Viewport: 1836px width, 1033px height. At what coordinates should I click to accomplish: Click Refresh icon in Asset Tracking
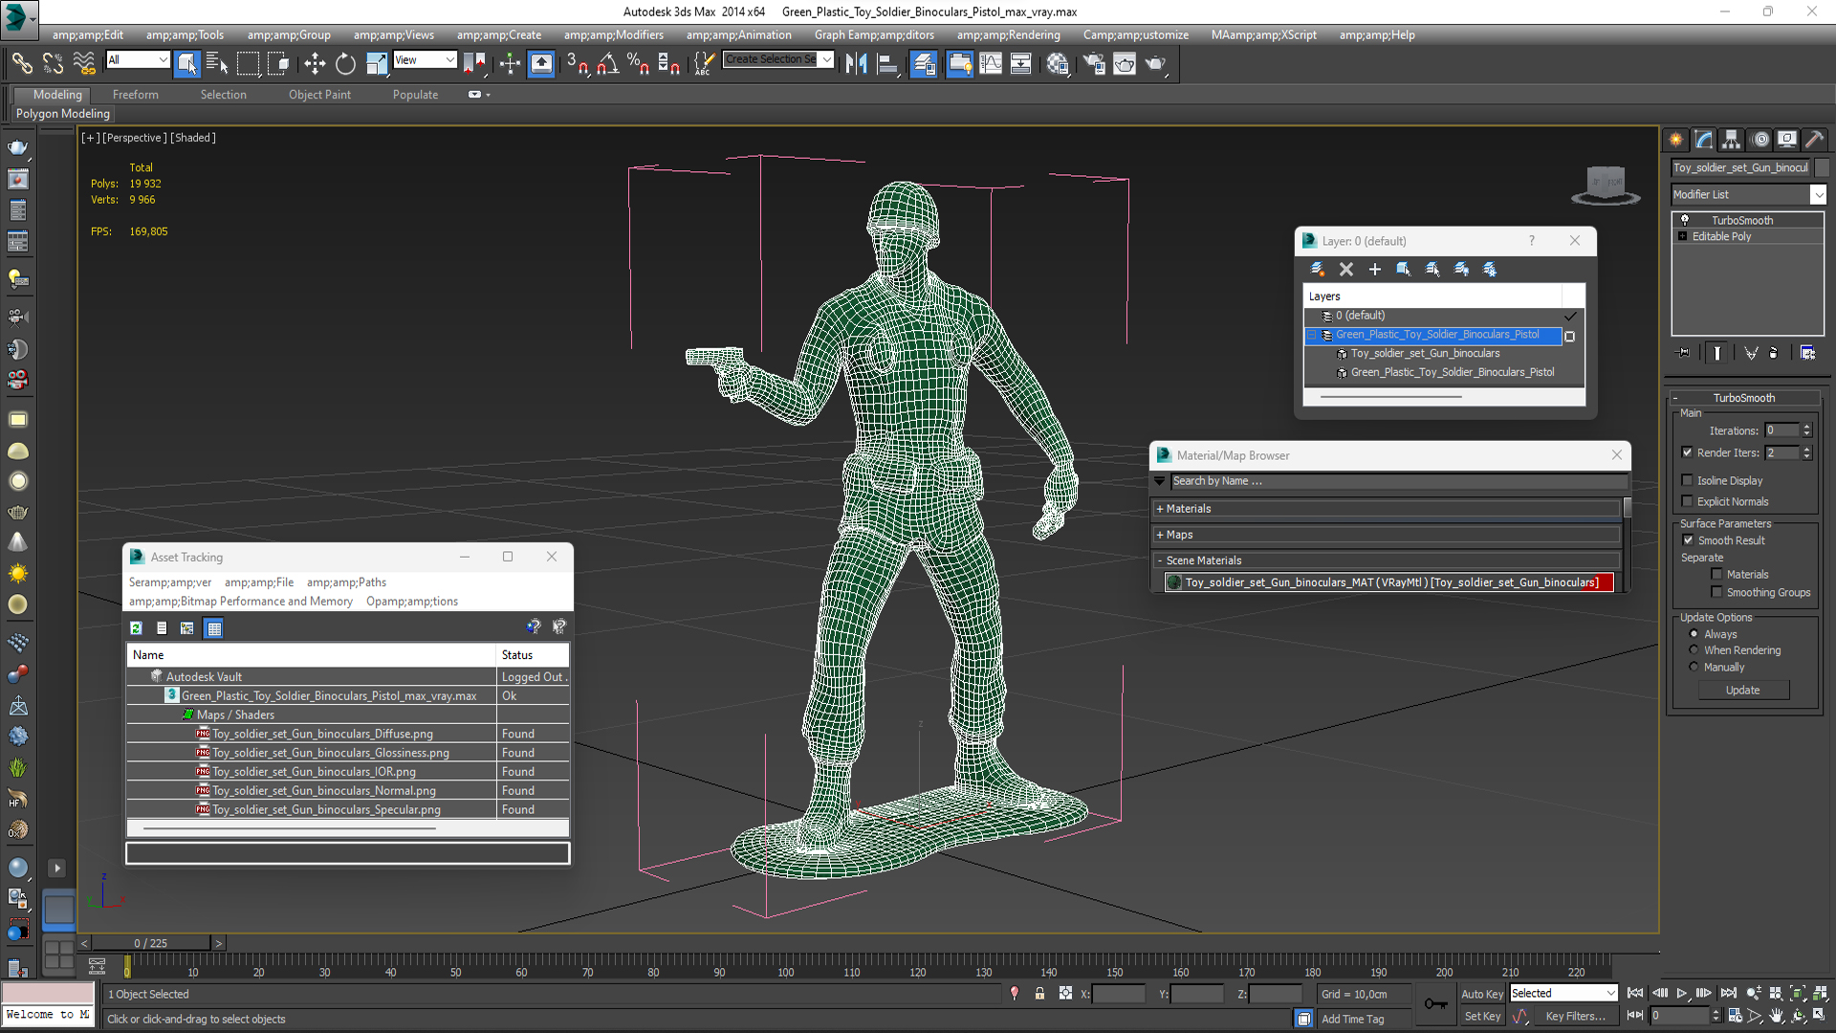pos(136,628)
